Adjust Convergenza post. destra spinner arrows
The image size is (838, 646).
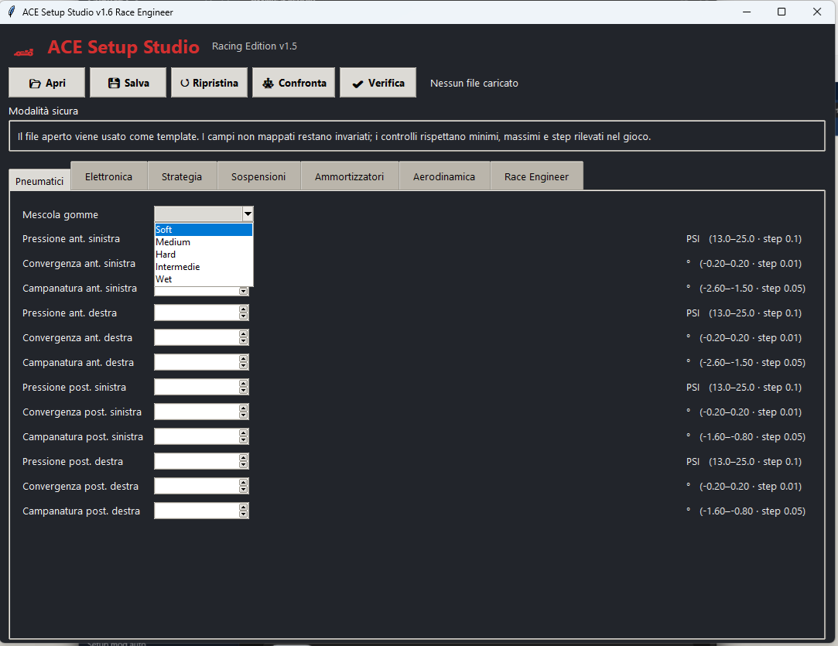(x=244, y=486)
